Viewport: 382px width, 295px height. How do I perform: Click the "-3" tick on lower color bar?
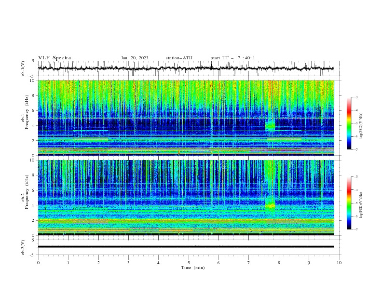tap(356, 177)
